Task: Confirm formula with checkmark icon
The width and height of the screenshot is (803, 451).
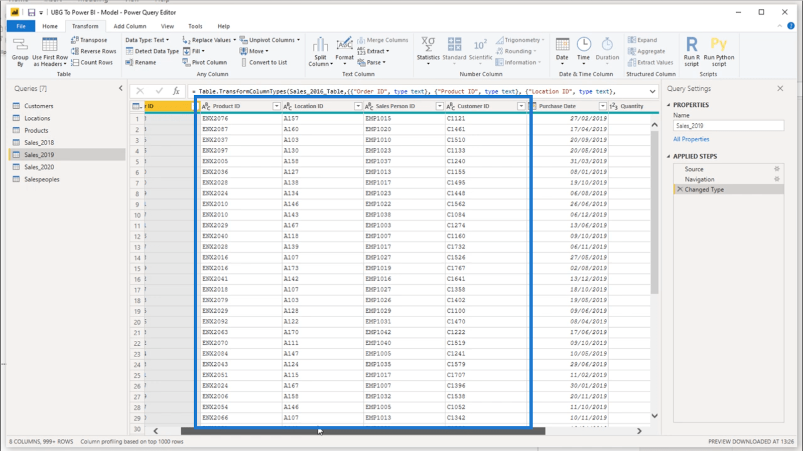Action: pos(159,91)
